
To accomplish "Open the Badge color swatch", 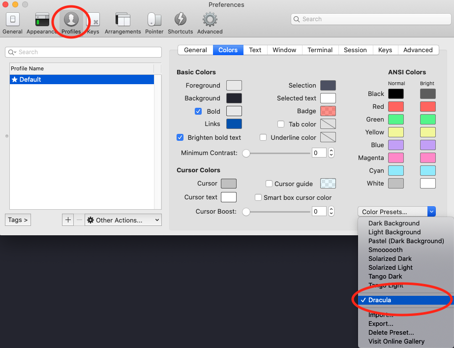I will pos(328,111).
